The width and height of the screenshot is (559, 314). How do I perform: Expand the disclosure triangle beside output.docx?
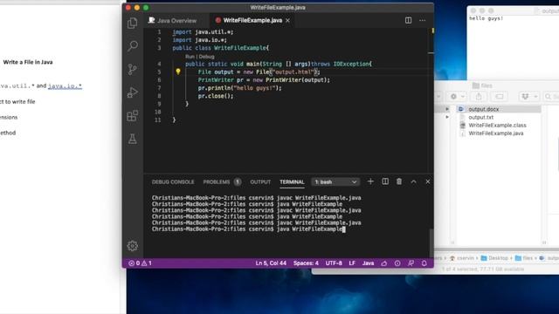pos(447,109)
